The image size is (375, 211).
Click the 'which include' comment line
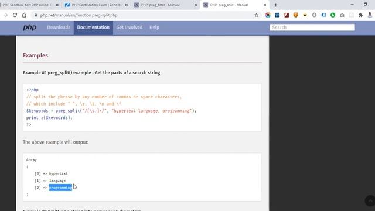coord(74,104)
